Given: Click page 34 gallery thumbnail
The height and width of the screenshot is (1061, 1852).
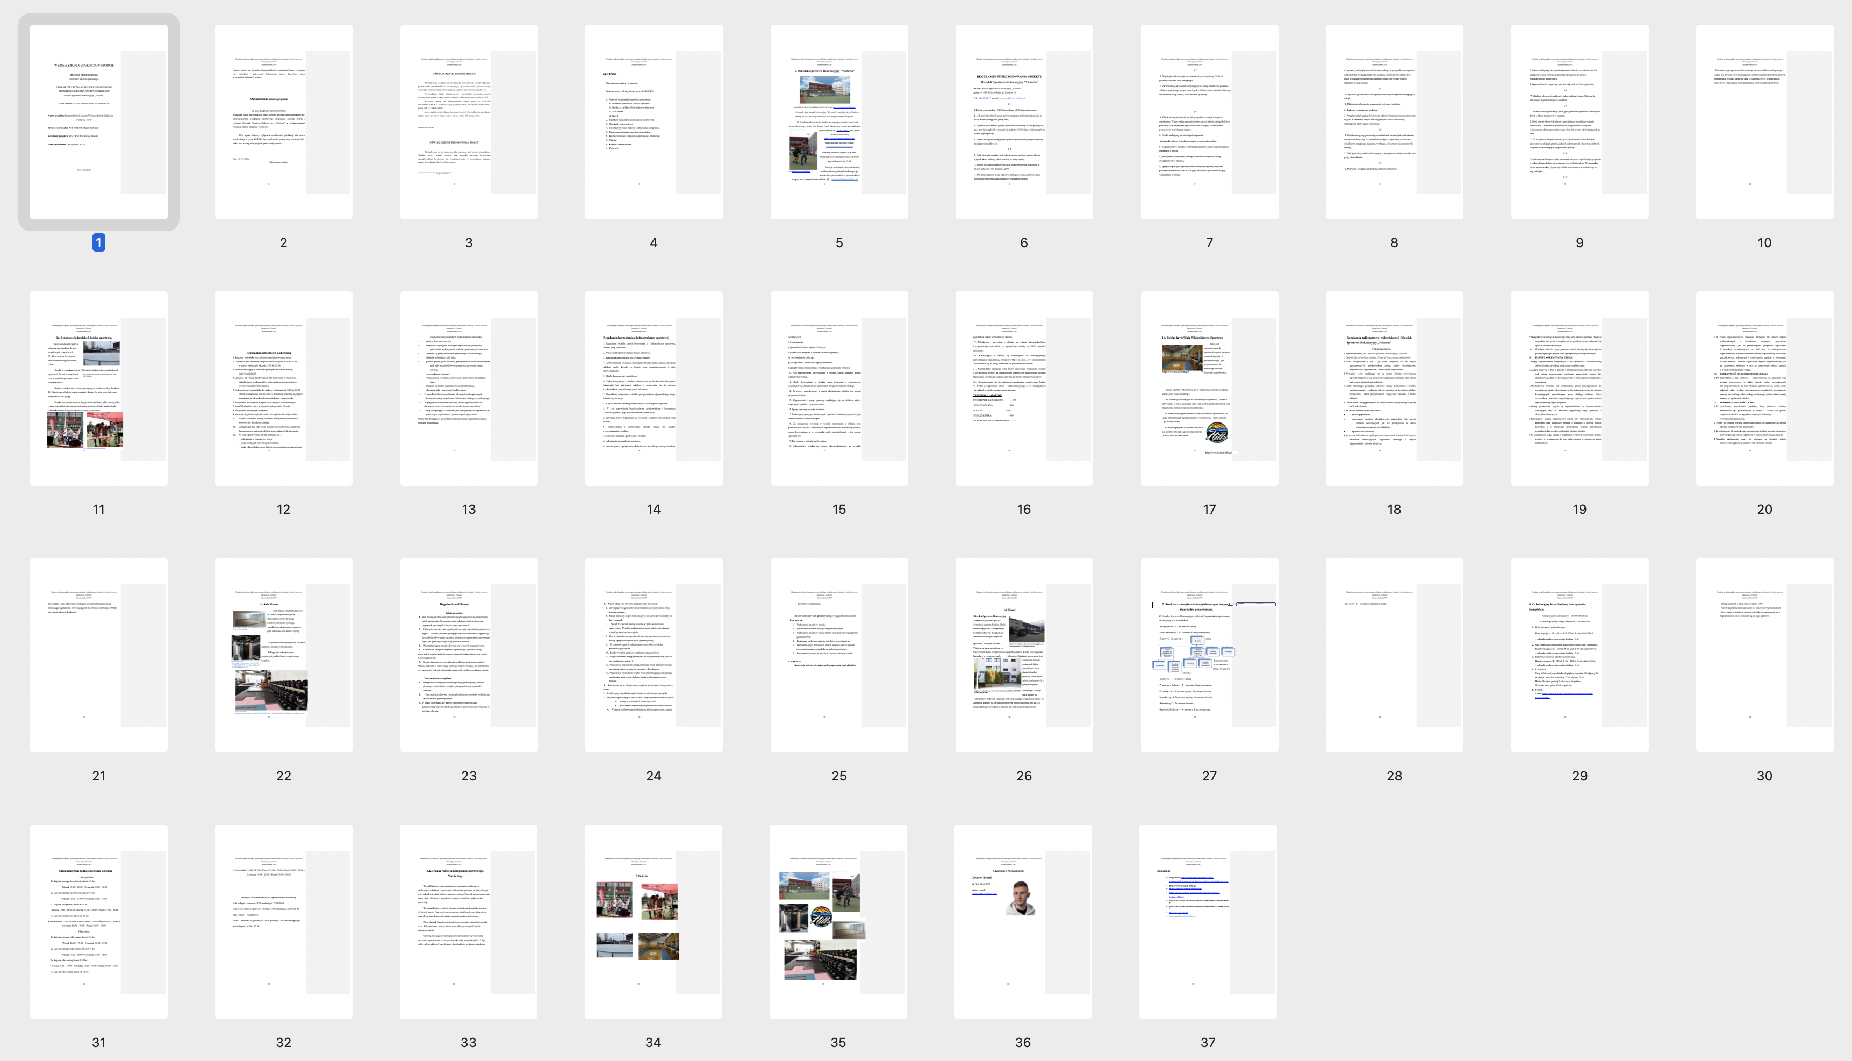Looking at the screenshot, I should pyautogui.click(x=653, y=922).
